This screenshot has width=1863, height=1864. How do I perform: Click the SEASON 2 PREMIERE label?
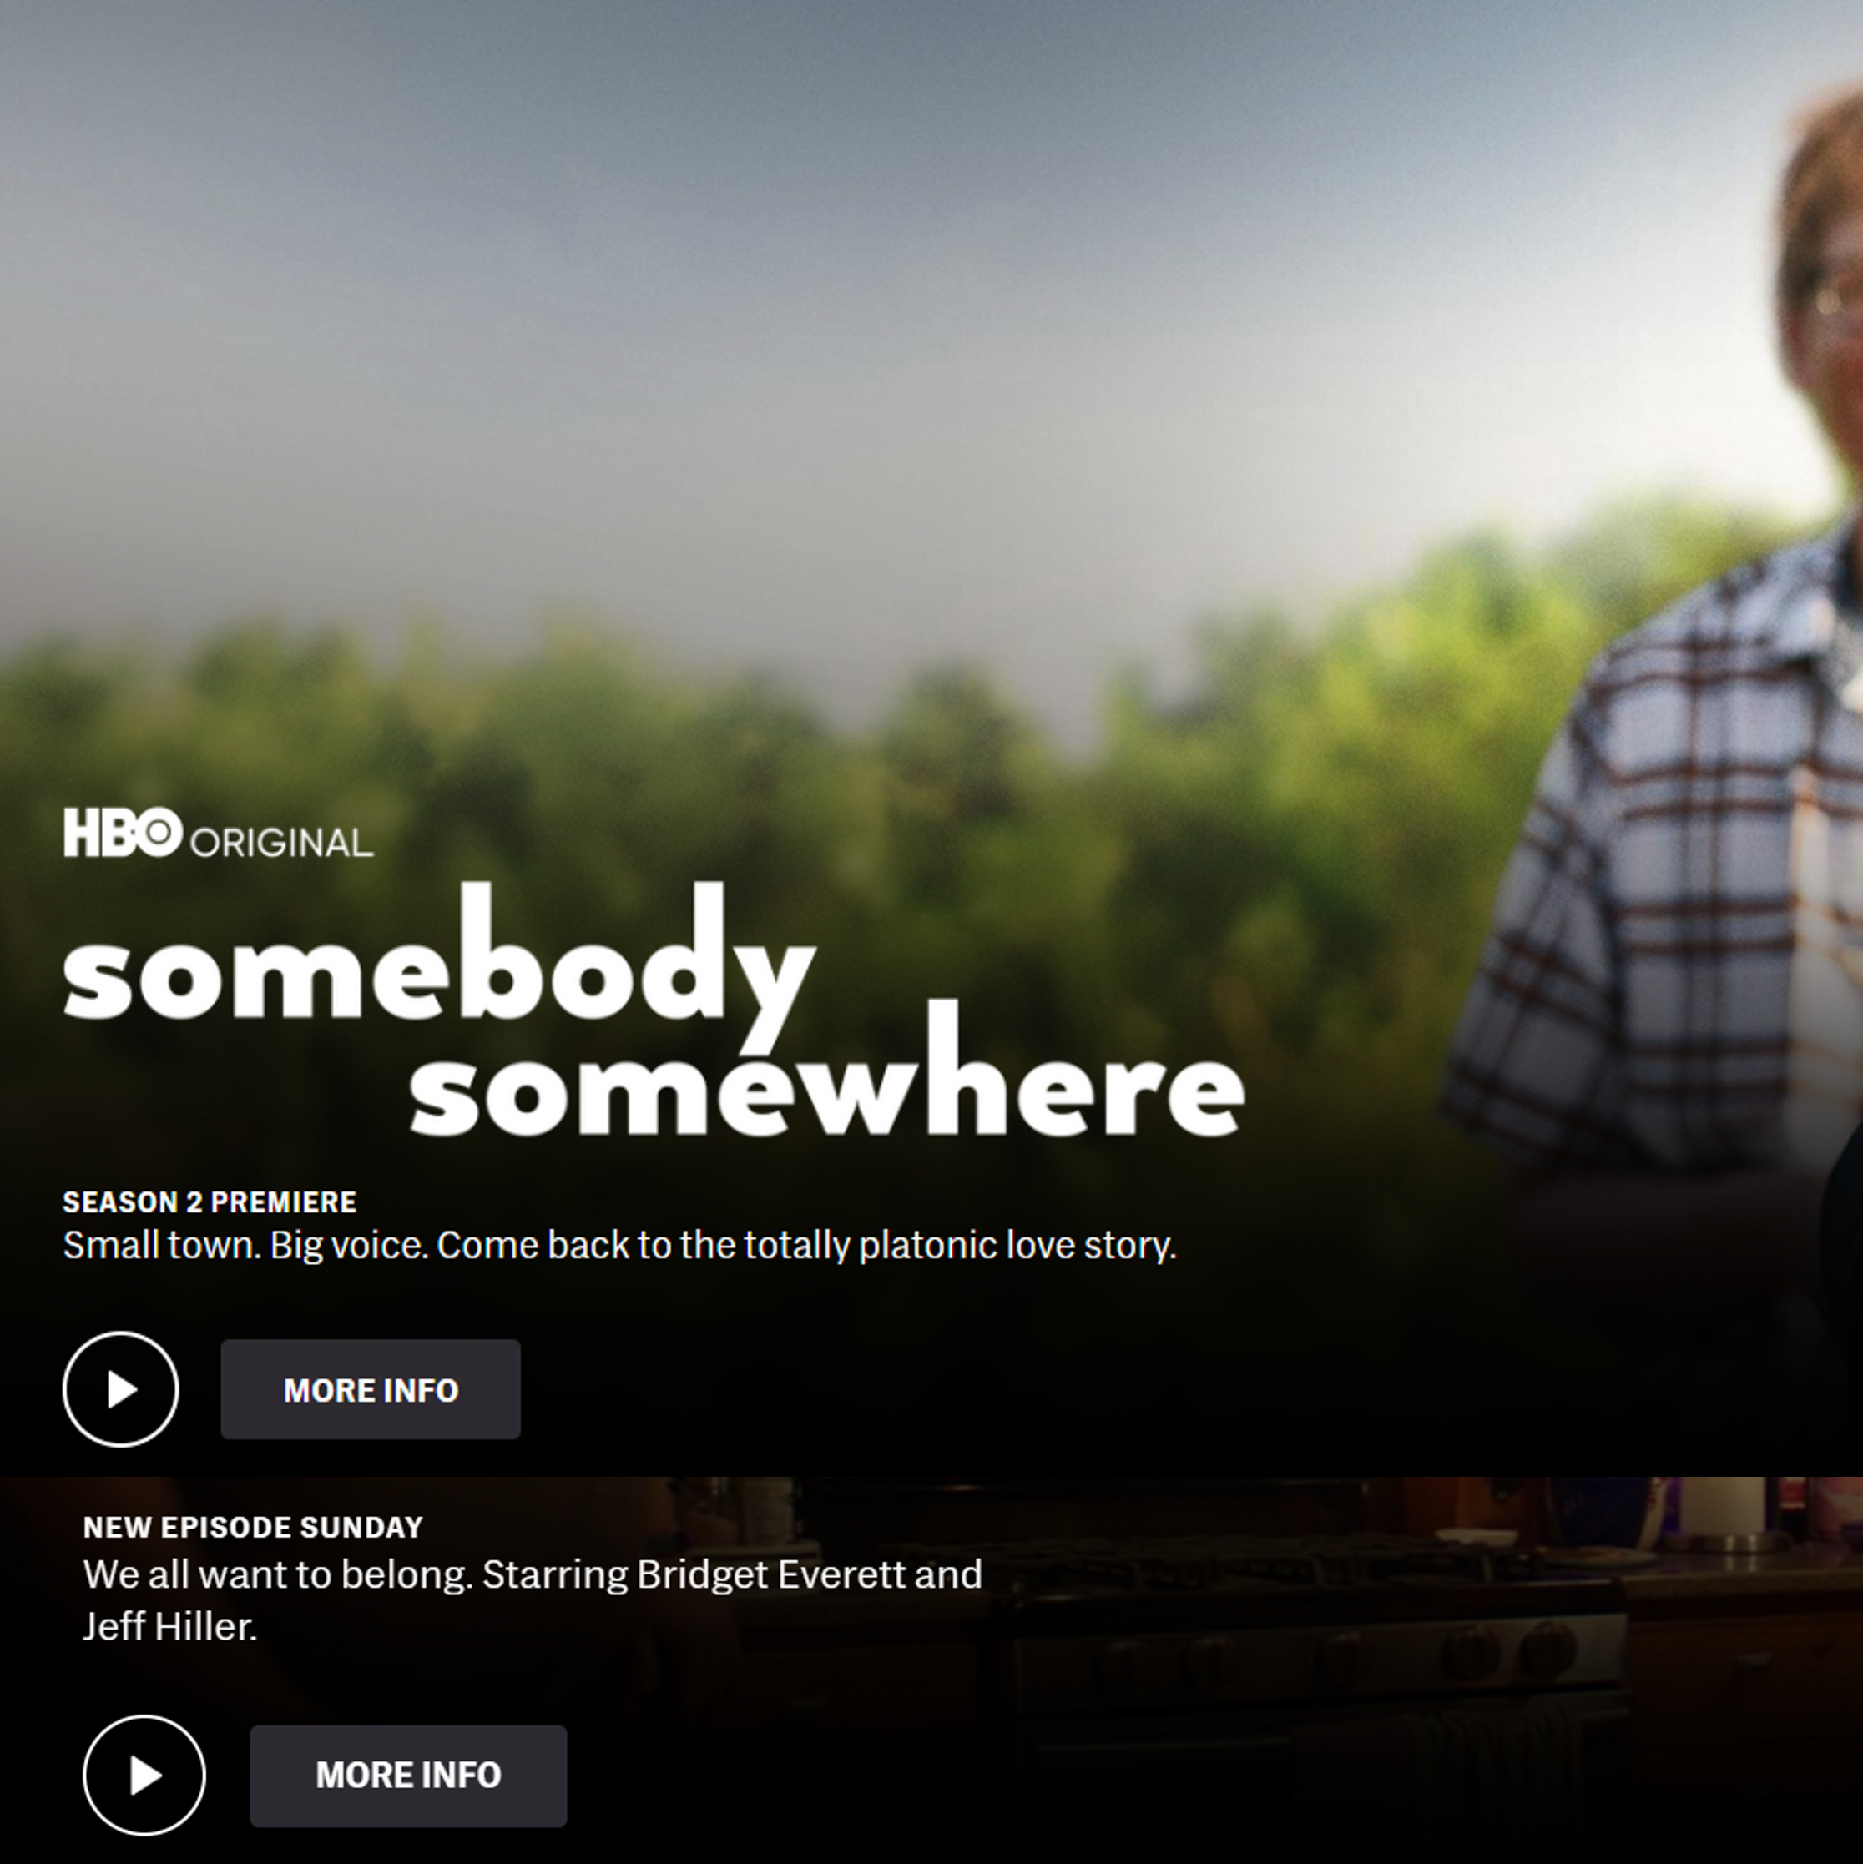click(210, 1202)
